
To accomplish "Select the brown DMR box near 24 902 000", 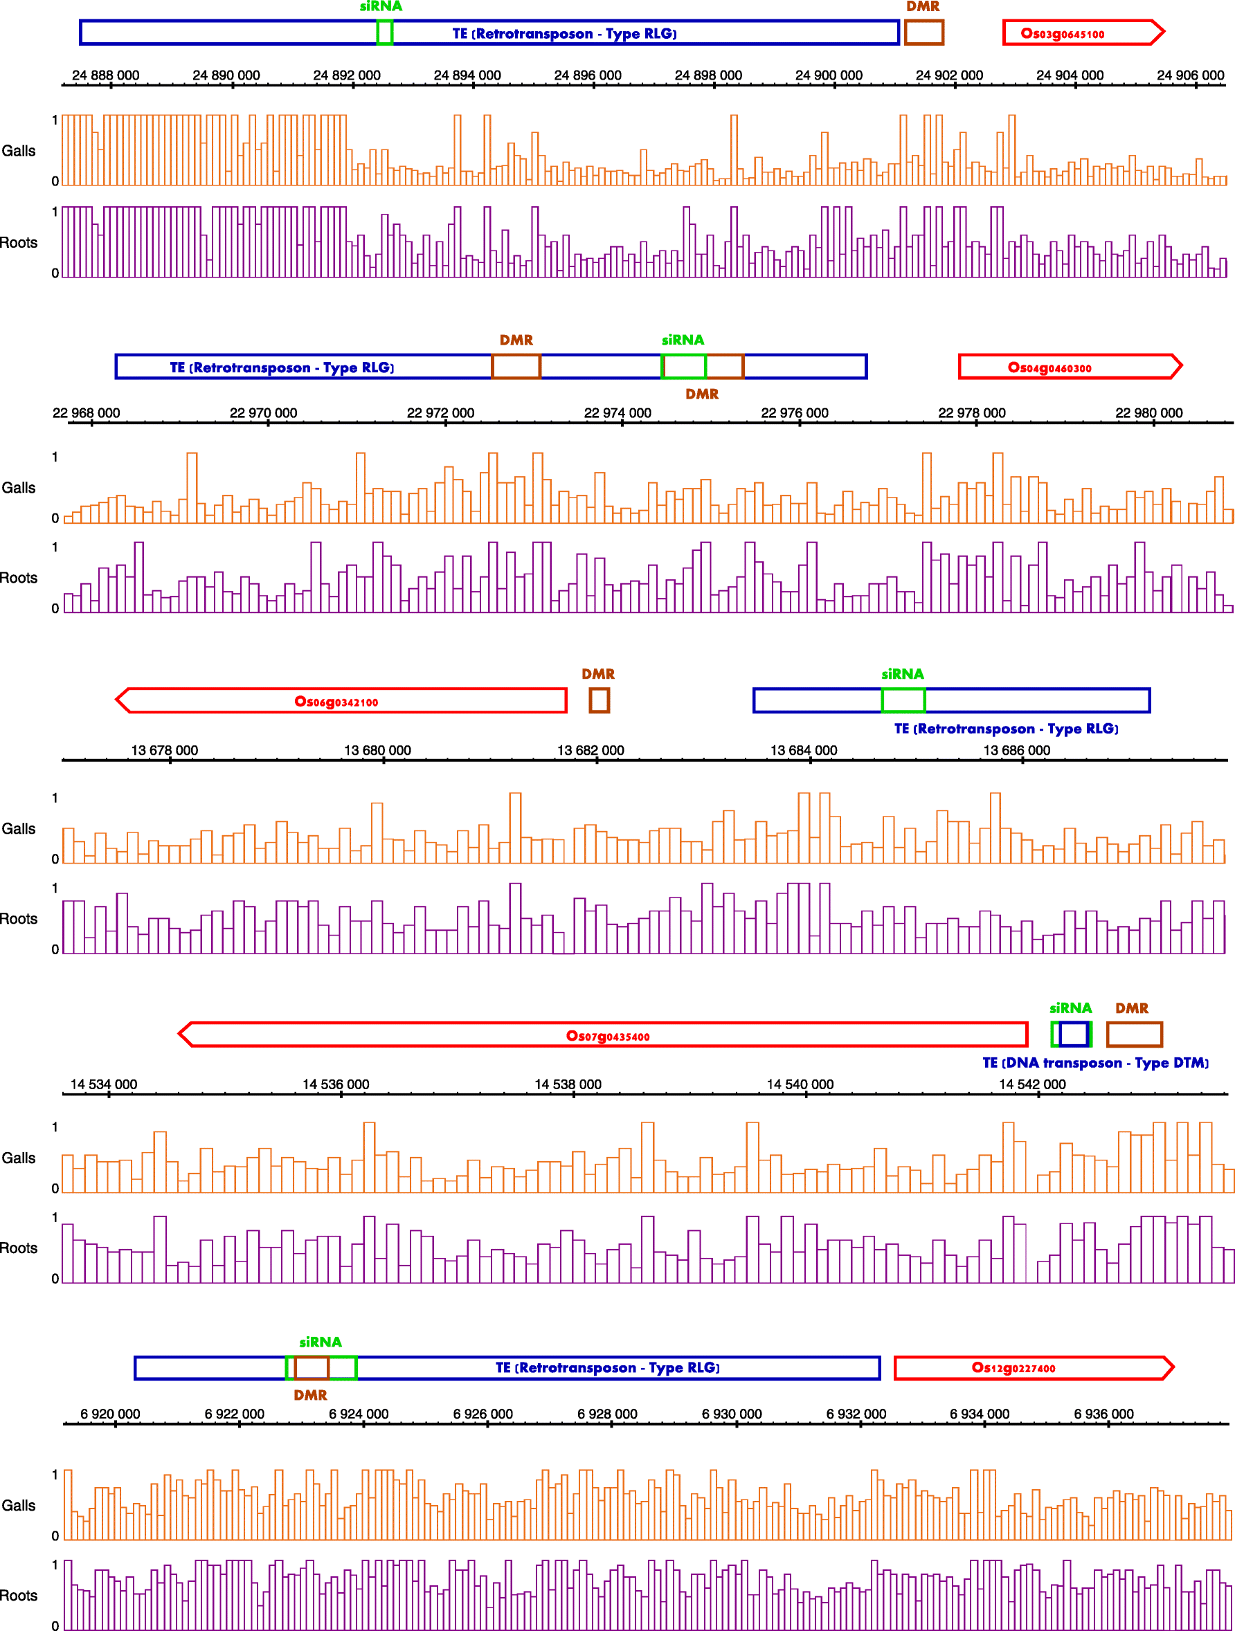I will pyautogui.click(x=923, y=33).
